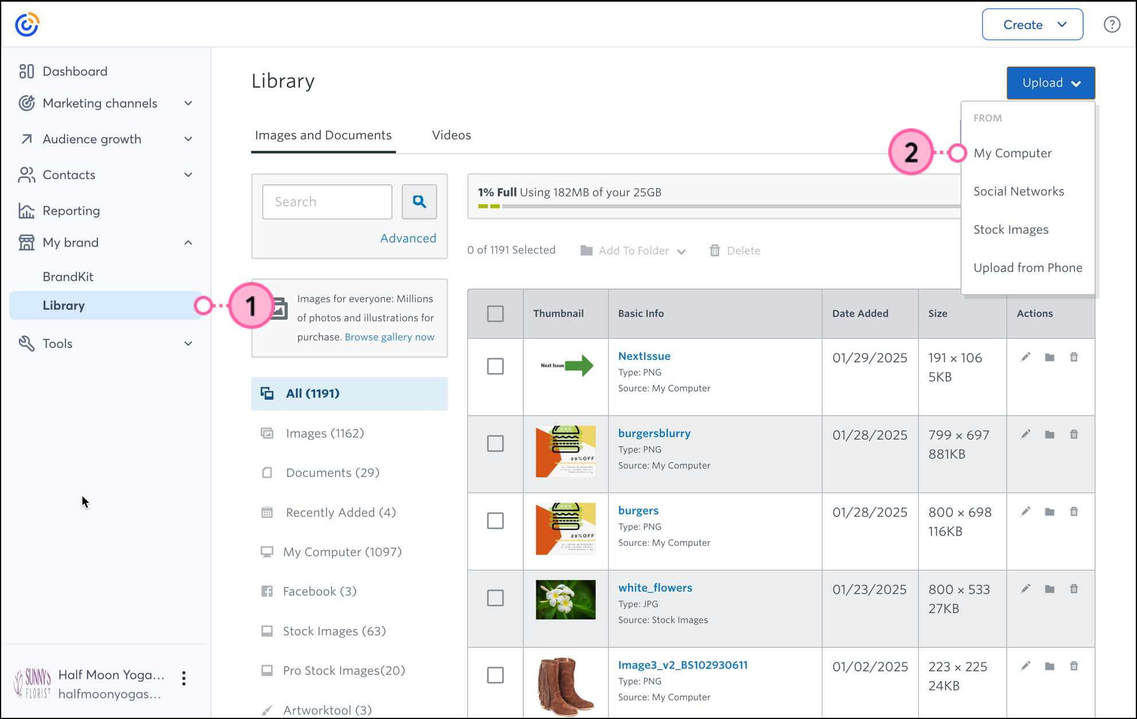Click the magnifying glass search button
This screenshot has width=1137, height=719.
(x=419, y=202)
